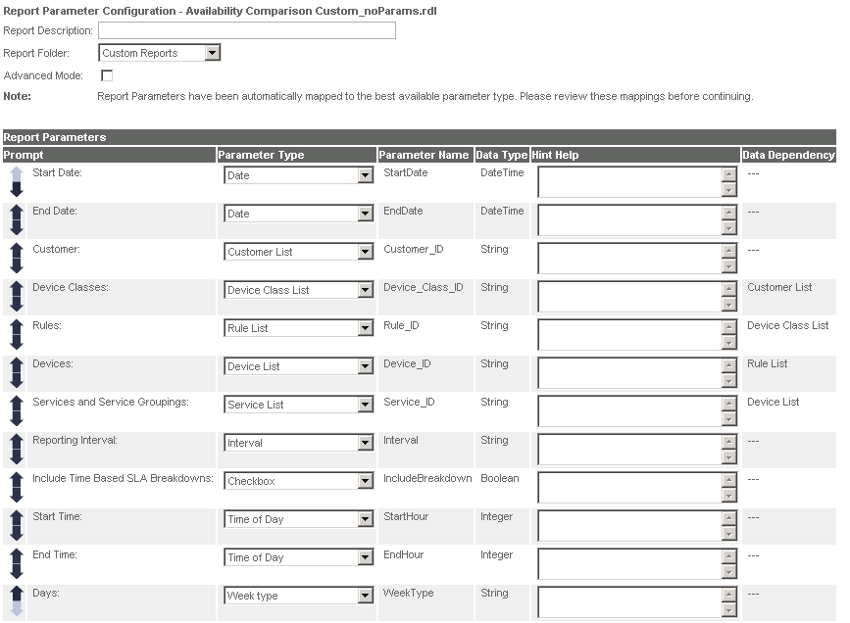Click reorder arrows beside Rules prompt
This screenshot has width=850, height=623.
coord(17,334)
